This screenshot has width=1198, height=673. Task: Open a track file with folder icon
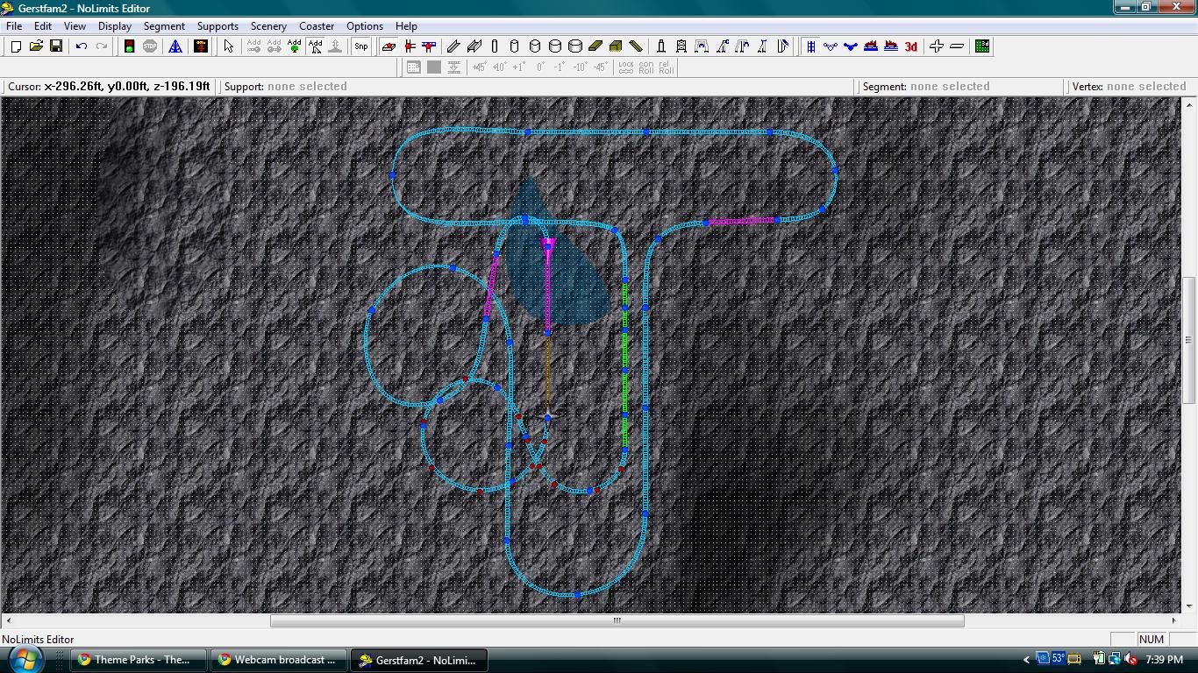tap(36, 46)
